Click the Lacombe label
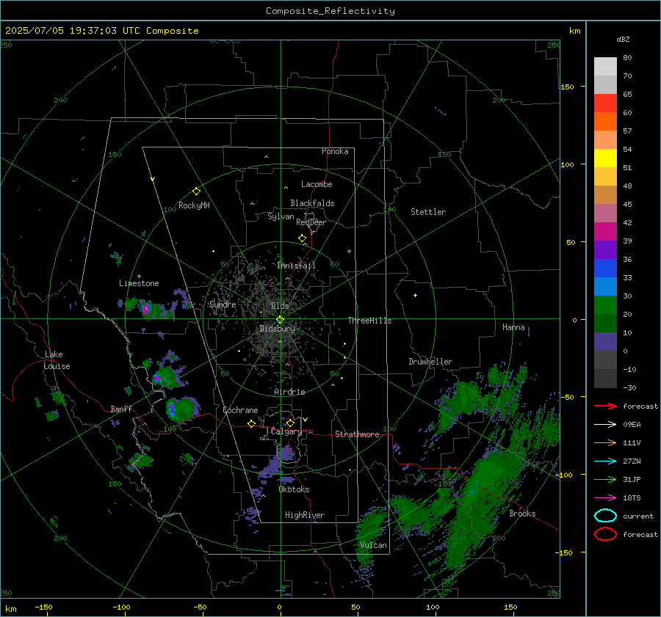This screenshot has width=661, height=617. (317, 184)
